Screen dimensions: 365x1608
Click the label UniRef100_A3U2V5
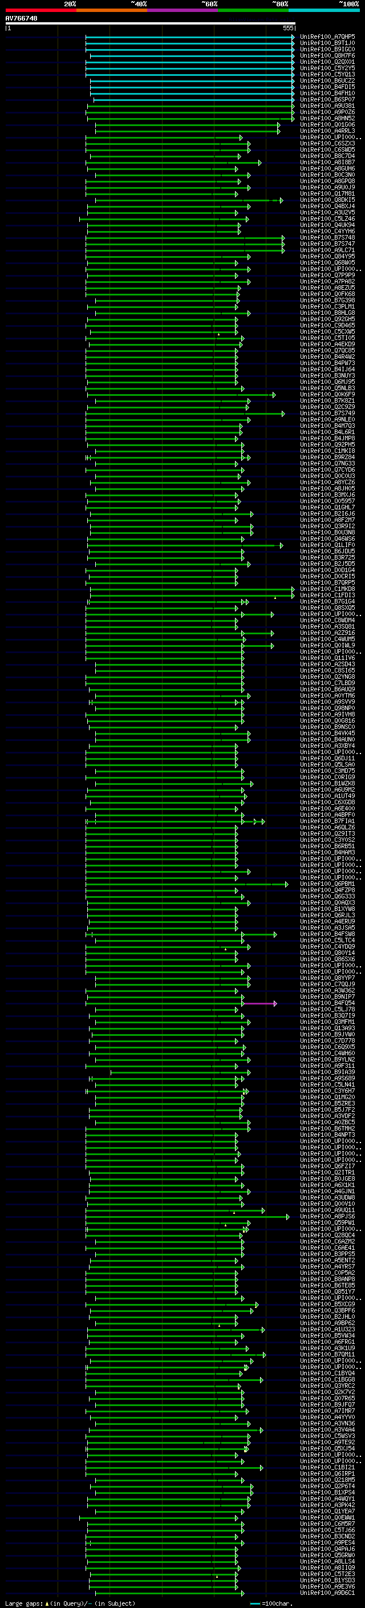pyautogui.click(x=327, y=213)
